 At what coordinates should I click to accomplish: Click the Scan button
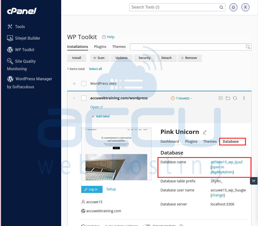click(x=100, y=58)
